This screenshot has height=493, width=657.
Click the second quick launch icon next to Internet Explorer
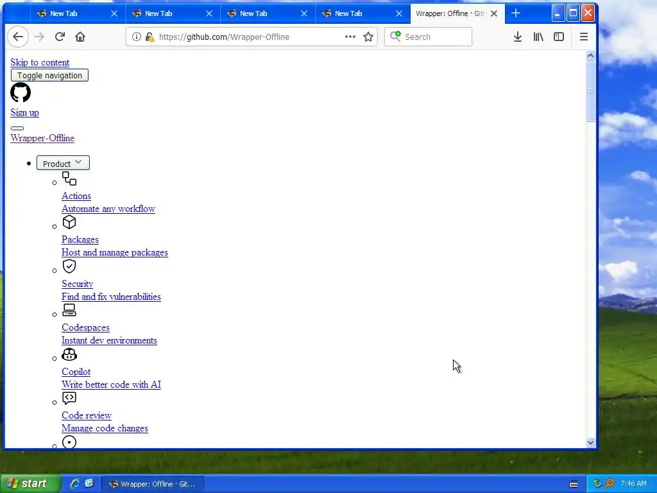click(89, 483)
